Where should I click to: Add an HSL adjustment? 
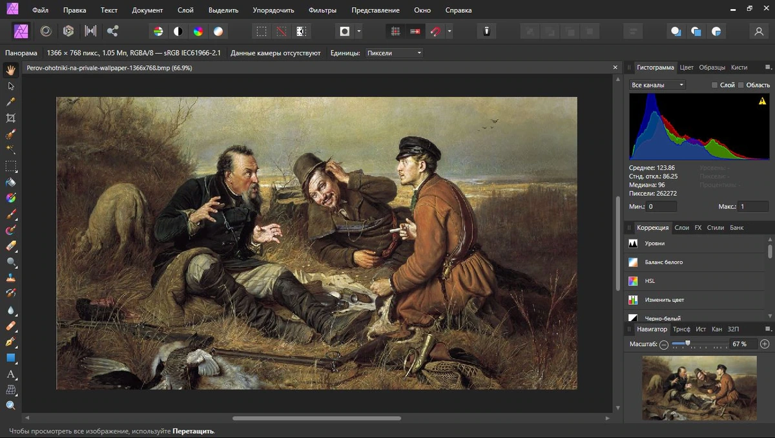(x=696, y=281)
